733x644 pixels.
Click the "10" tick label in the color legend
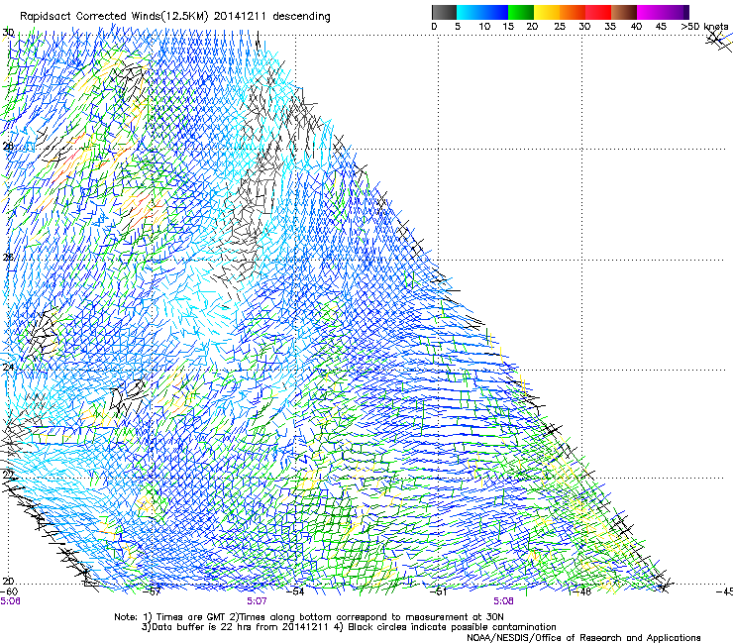[x=484, y=26]
